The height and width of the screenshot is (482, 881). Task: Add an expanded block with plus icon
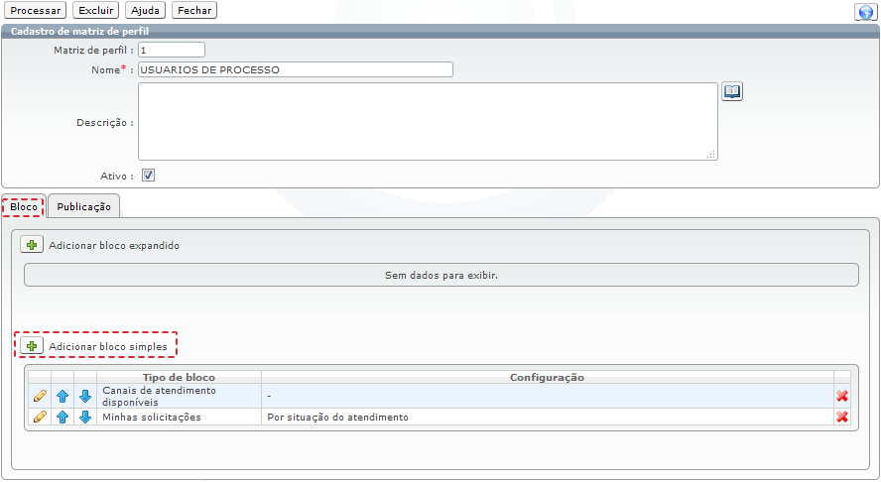point(32,245)
